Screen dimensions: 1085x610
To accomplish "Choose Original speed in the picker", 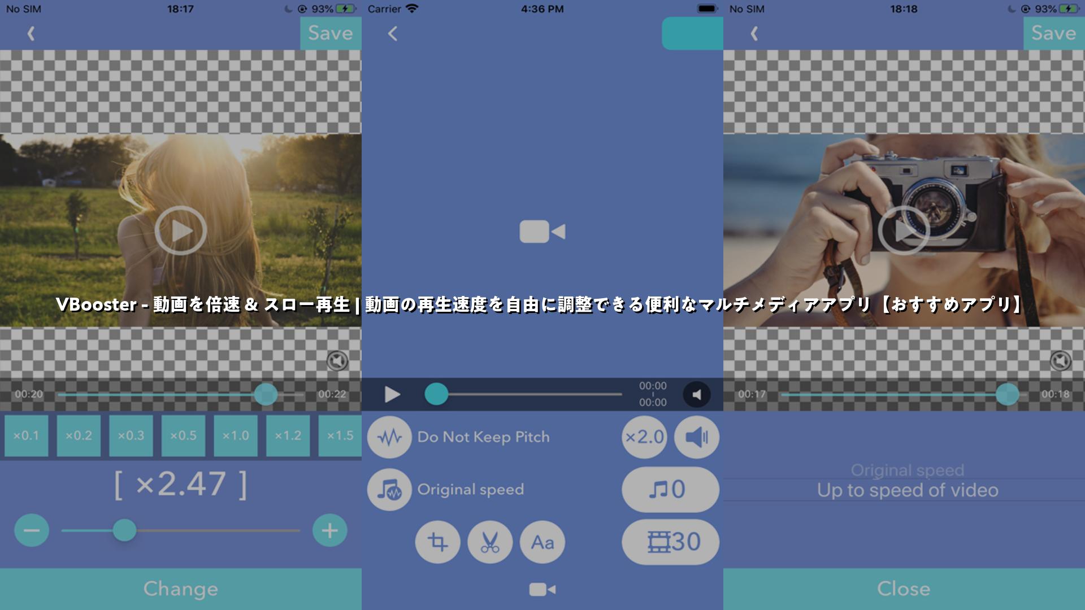I will pos(908,470).
